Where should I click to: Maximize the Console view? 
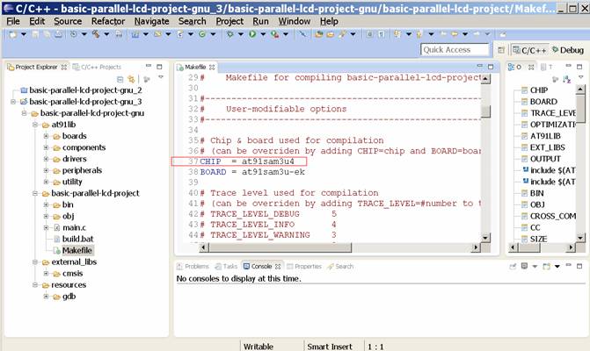(579, 266)
